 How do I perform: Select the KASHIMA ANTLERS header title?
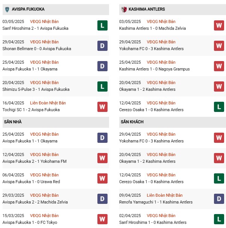147,9
